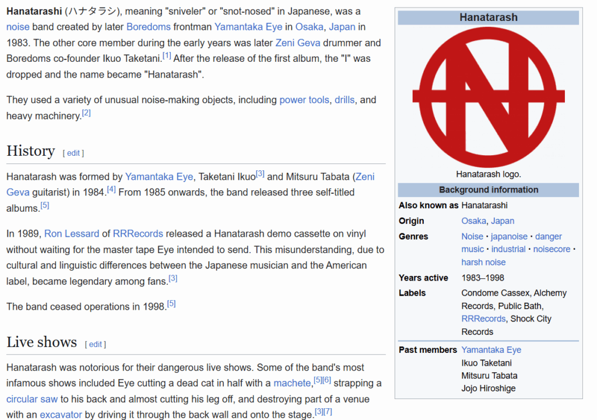Open the Zeni Geva link
This screenshot has width=597, height=420.
point(298,43)
